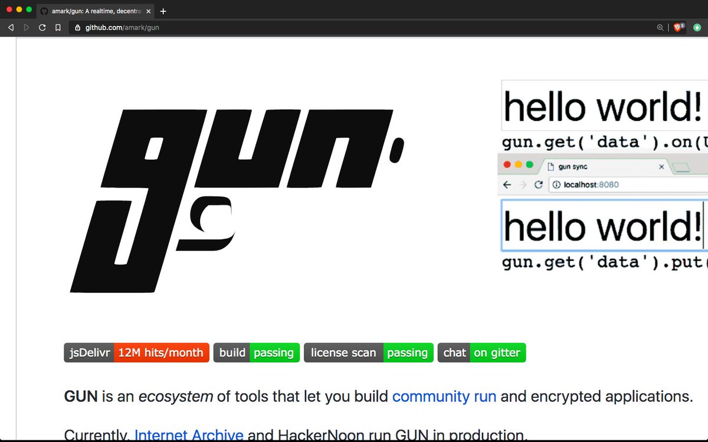The width and height of the screenshot is (708, 442).
Task: Go back with the browser back arrow
Action: click(11, 27)
